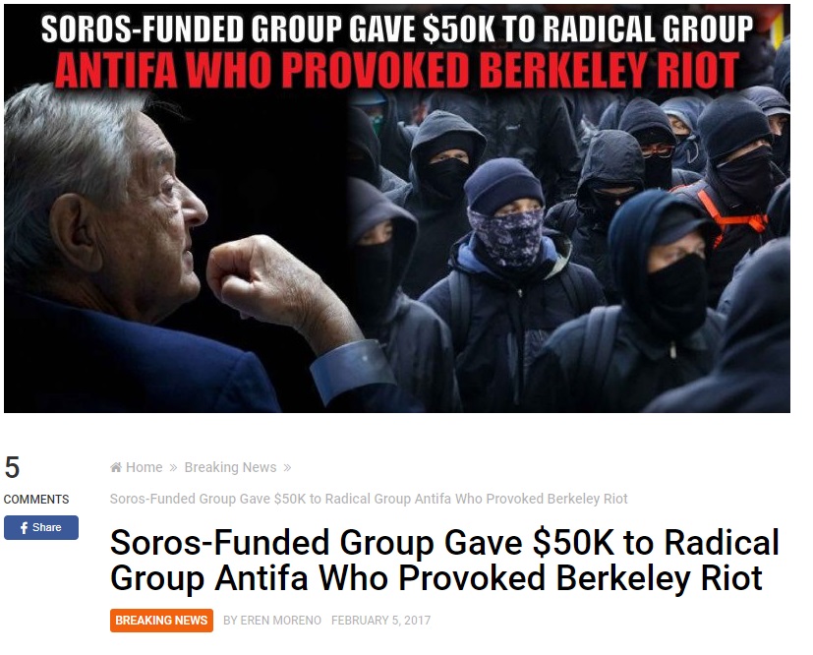Click the breadcrumb chevron after Breaking News
The image size is (813, 655).
(287, 468)
